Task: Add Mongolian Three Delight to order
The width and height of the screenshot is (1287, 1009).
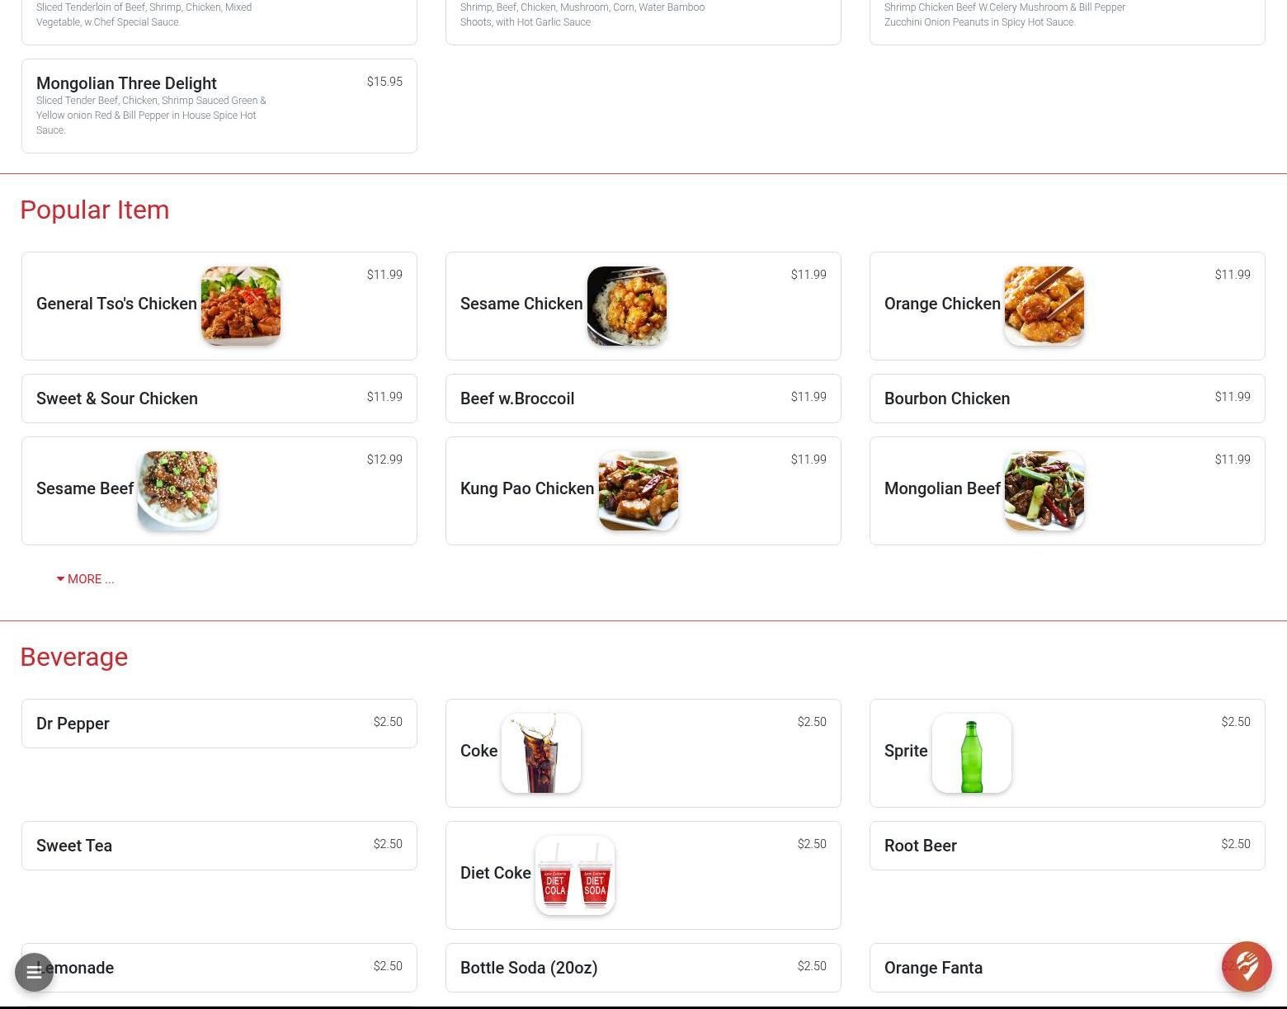Action: coord(219,106)
